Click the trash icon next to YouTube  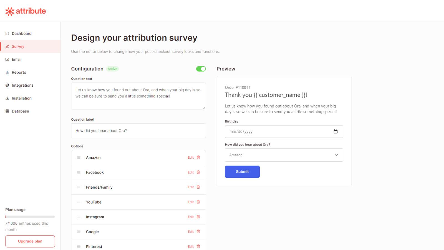[x=198, y=202]
